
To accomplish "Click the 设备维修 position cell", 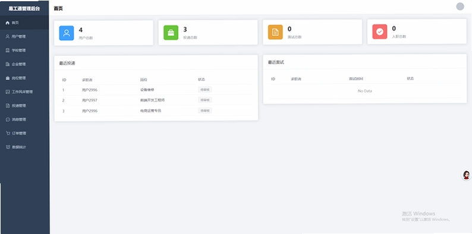I will click(x=147, y=90).
